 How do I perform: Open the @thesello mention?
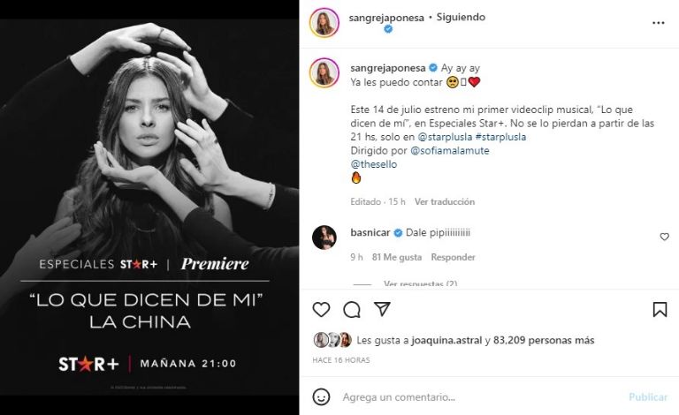click(374, 164)
